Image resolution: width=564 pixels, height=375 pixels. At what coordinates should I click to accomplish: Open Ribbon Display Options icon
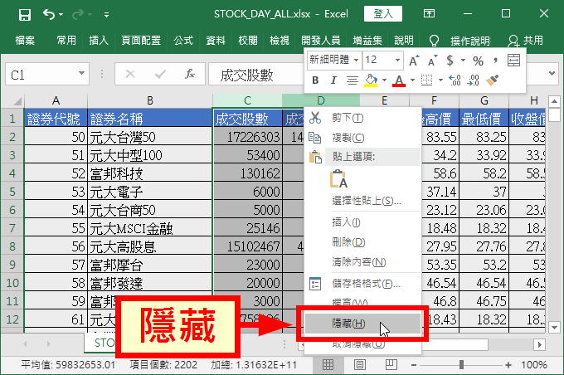click(429, 14)
